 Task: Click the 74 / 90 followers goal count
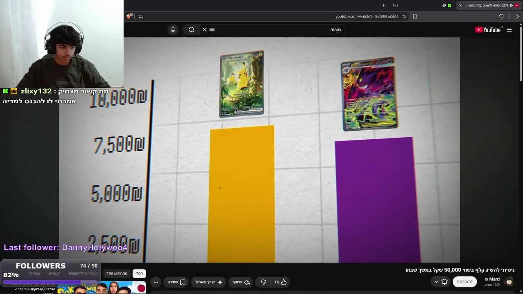click(89, 266)
